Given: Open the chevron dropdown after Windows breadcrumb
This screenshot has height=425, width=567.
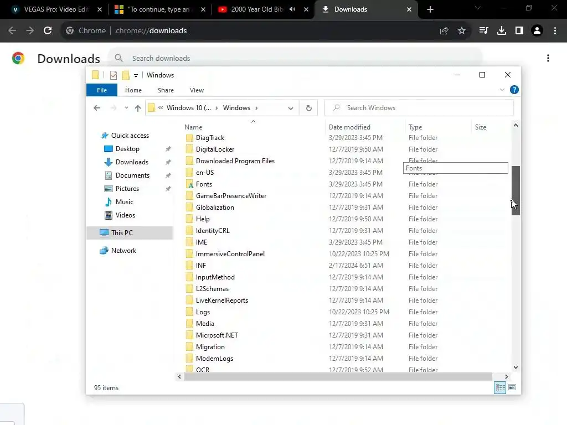Looking at the screenshot, I should (x=256, y=108).
